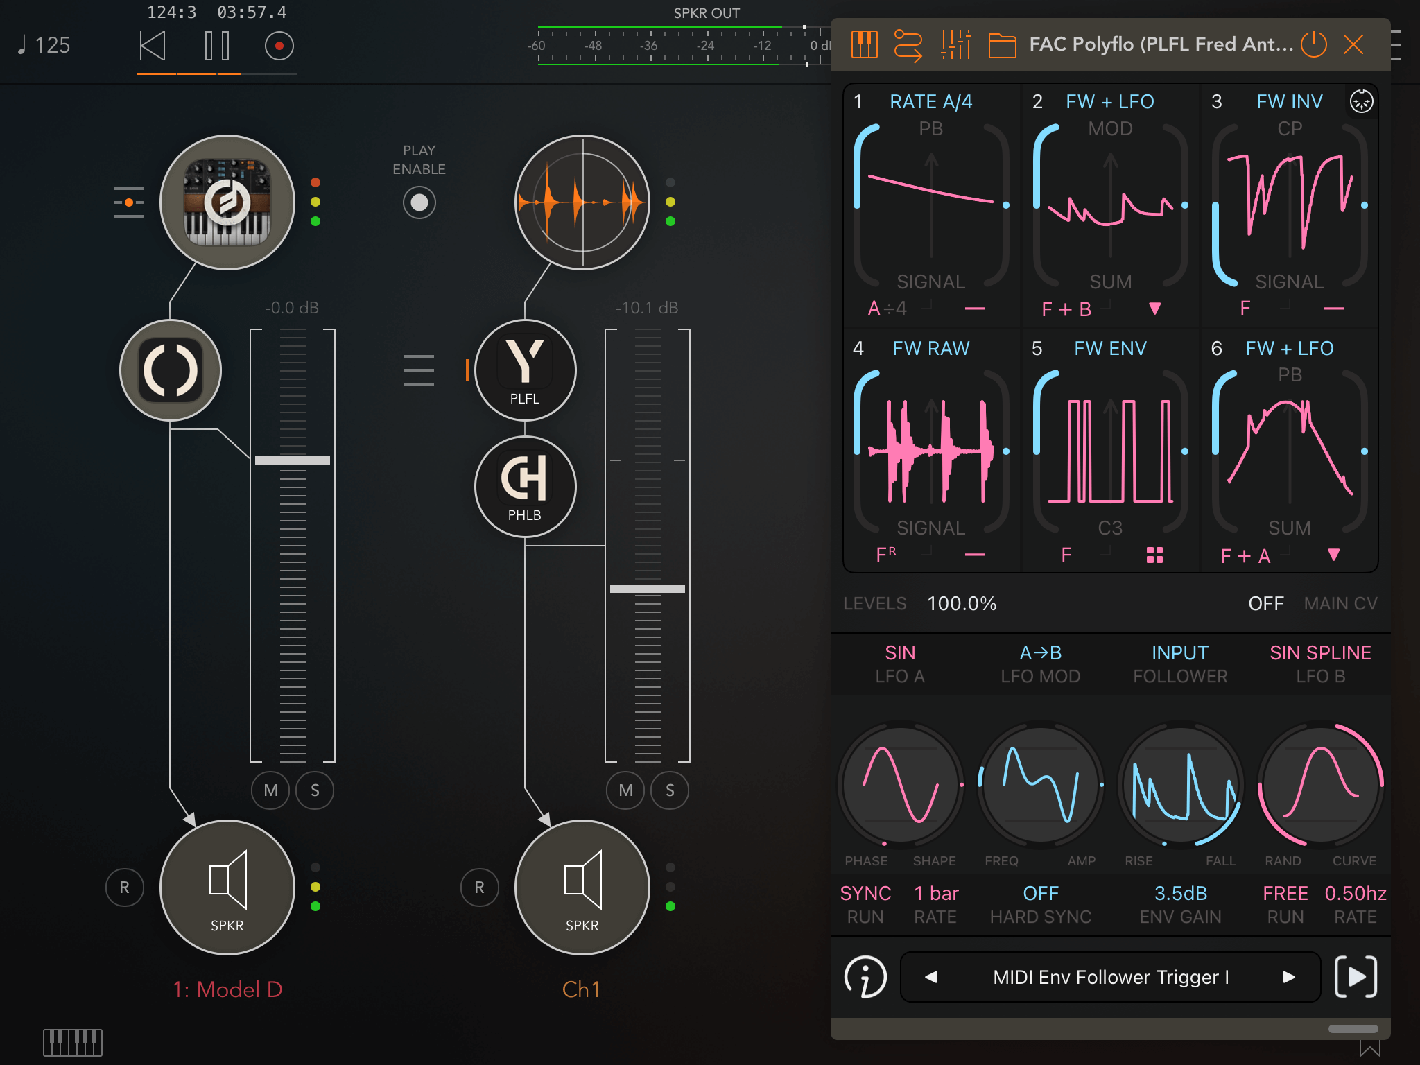Image resolution: width=1420 pixels, height=1065 pixels.
Task: Mute the Model D channel
Action: 270,790
